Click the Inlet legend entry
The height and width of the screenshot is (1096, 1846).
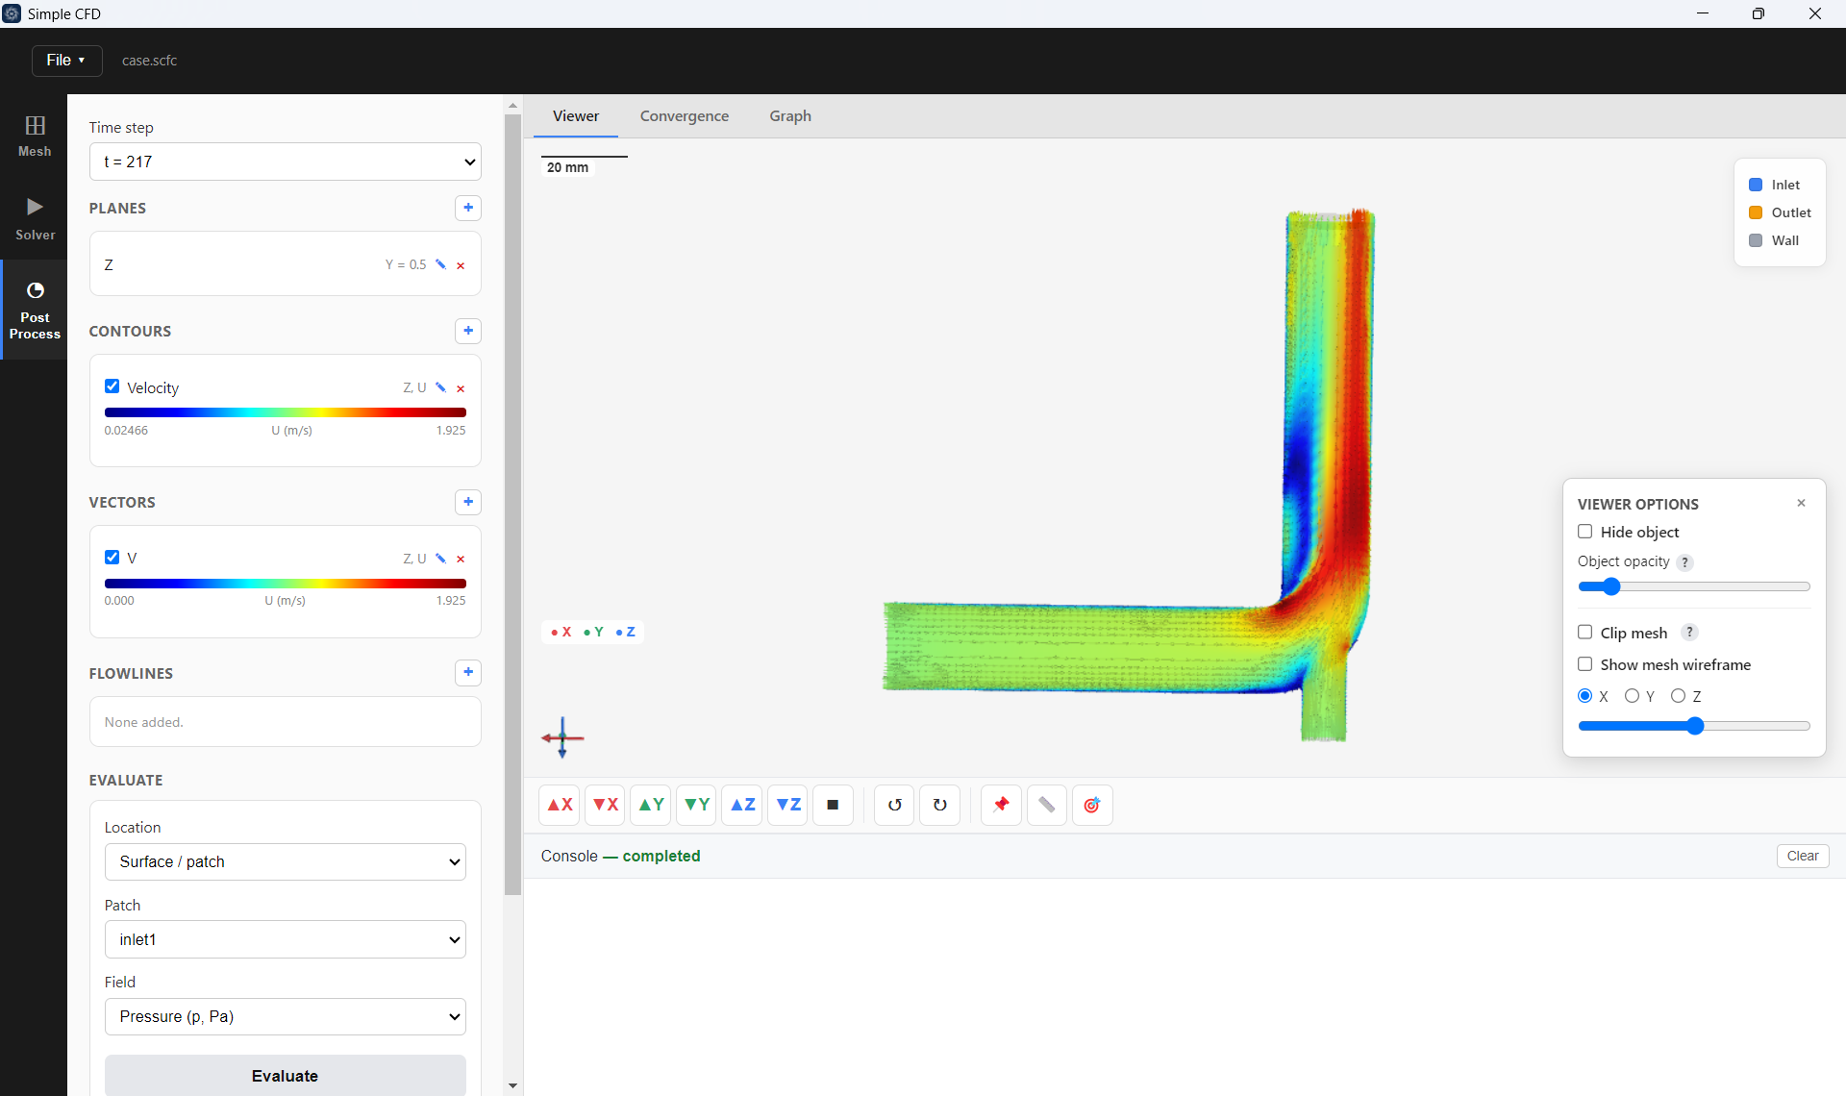point(1775,185)
